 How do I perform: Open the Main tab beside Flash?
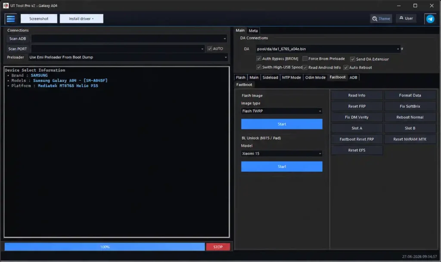pyautogui.click(x=254, y=77)
